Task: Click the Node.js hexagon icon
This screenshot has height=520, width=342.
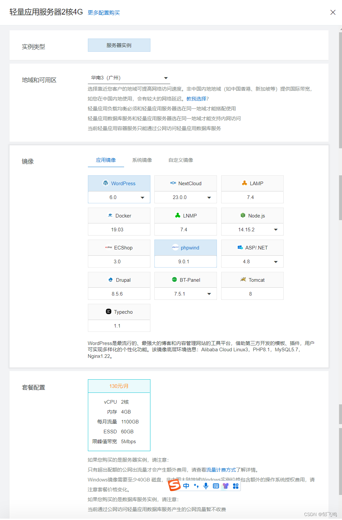Action: tap(243, 216)
